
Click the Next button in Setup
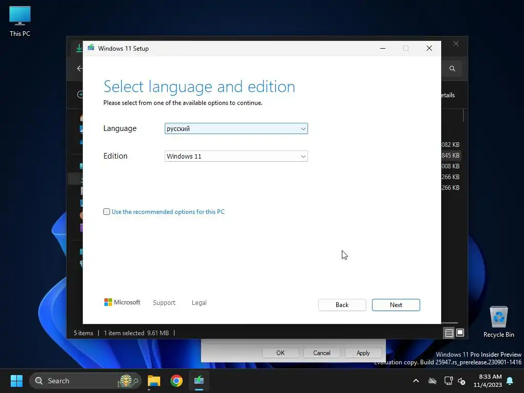(x=396, y=305)
